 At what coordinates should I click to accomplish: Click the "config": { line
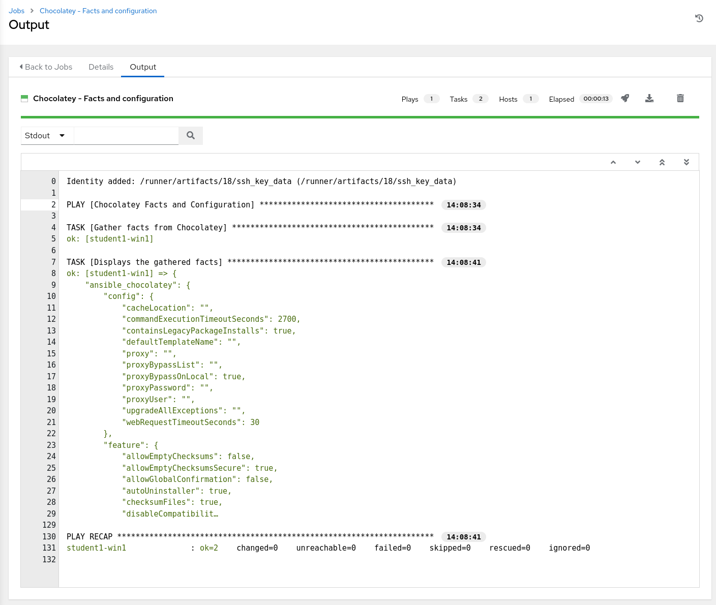pos(129,296)
